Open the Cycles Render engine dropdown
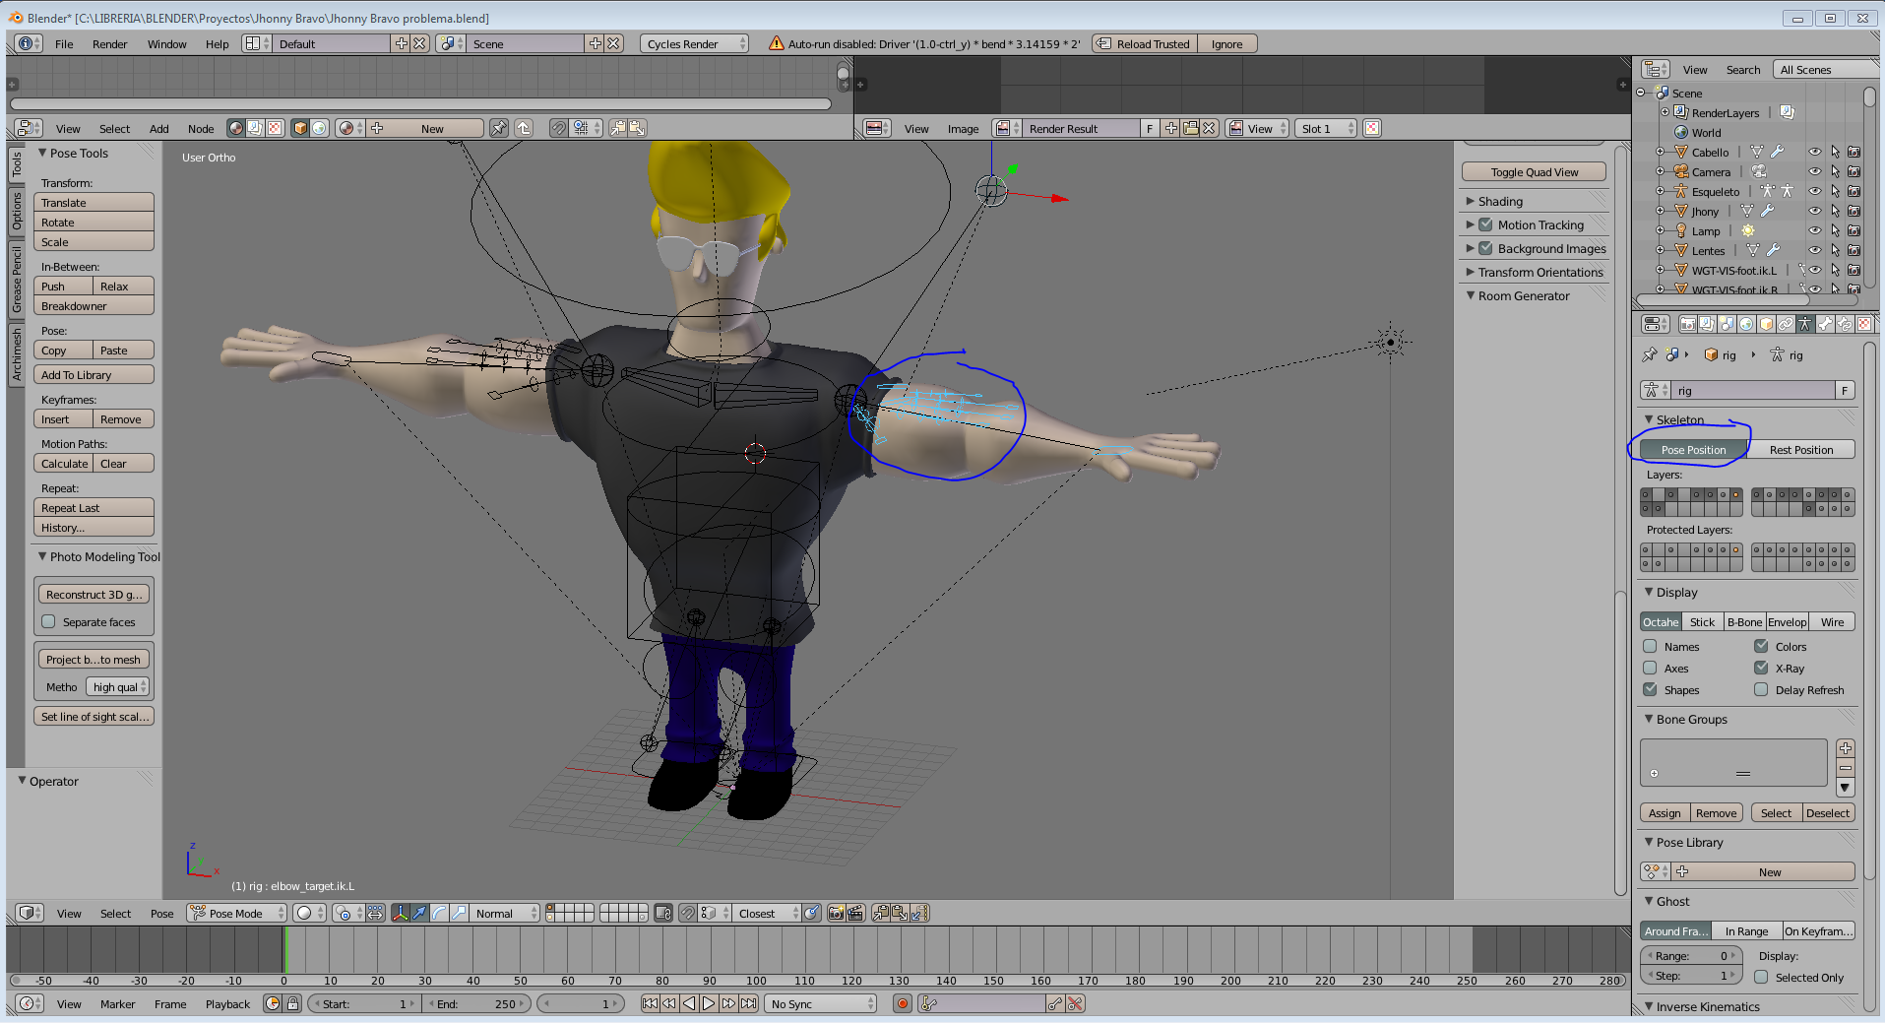Viewport: 1885px width, 1023px height. 694,43
